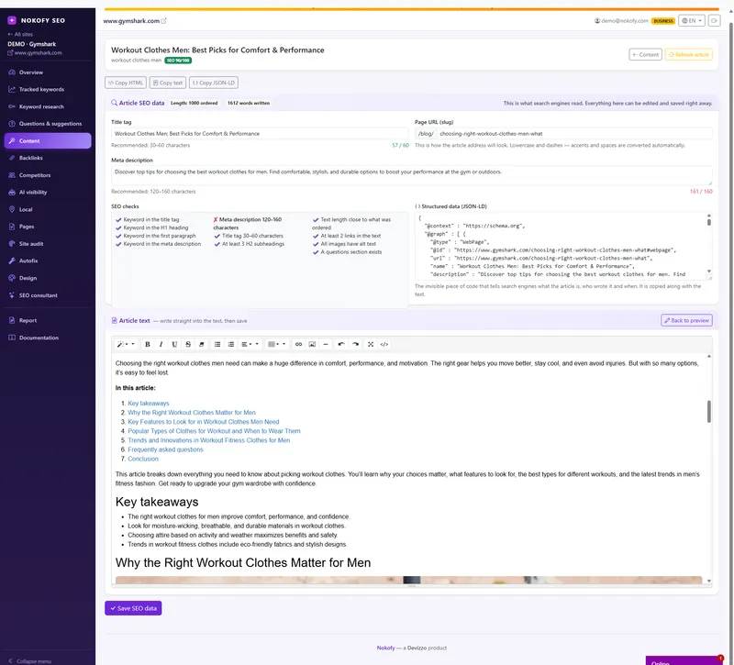The width and height of the screenshot is (734, 665).
Task: Open the paragraph alignment dropdown
Action: pos(250,345)
